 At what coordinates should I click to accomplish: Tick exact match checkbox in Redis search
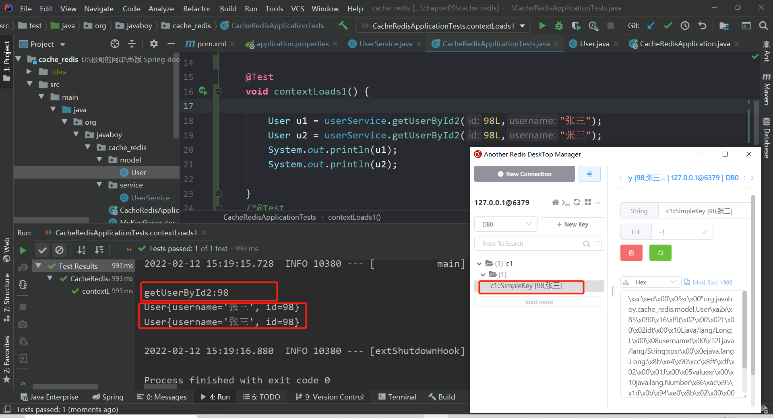coord(598,244)
